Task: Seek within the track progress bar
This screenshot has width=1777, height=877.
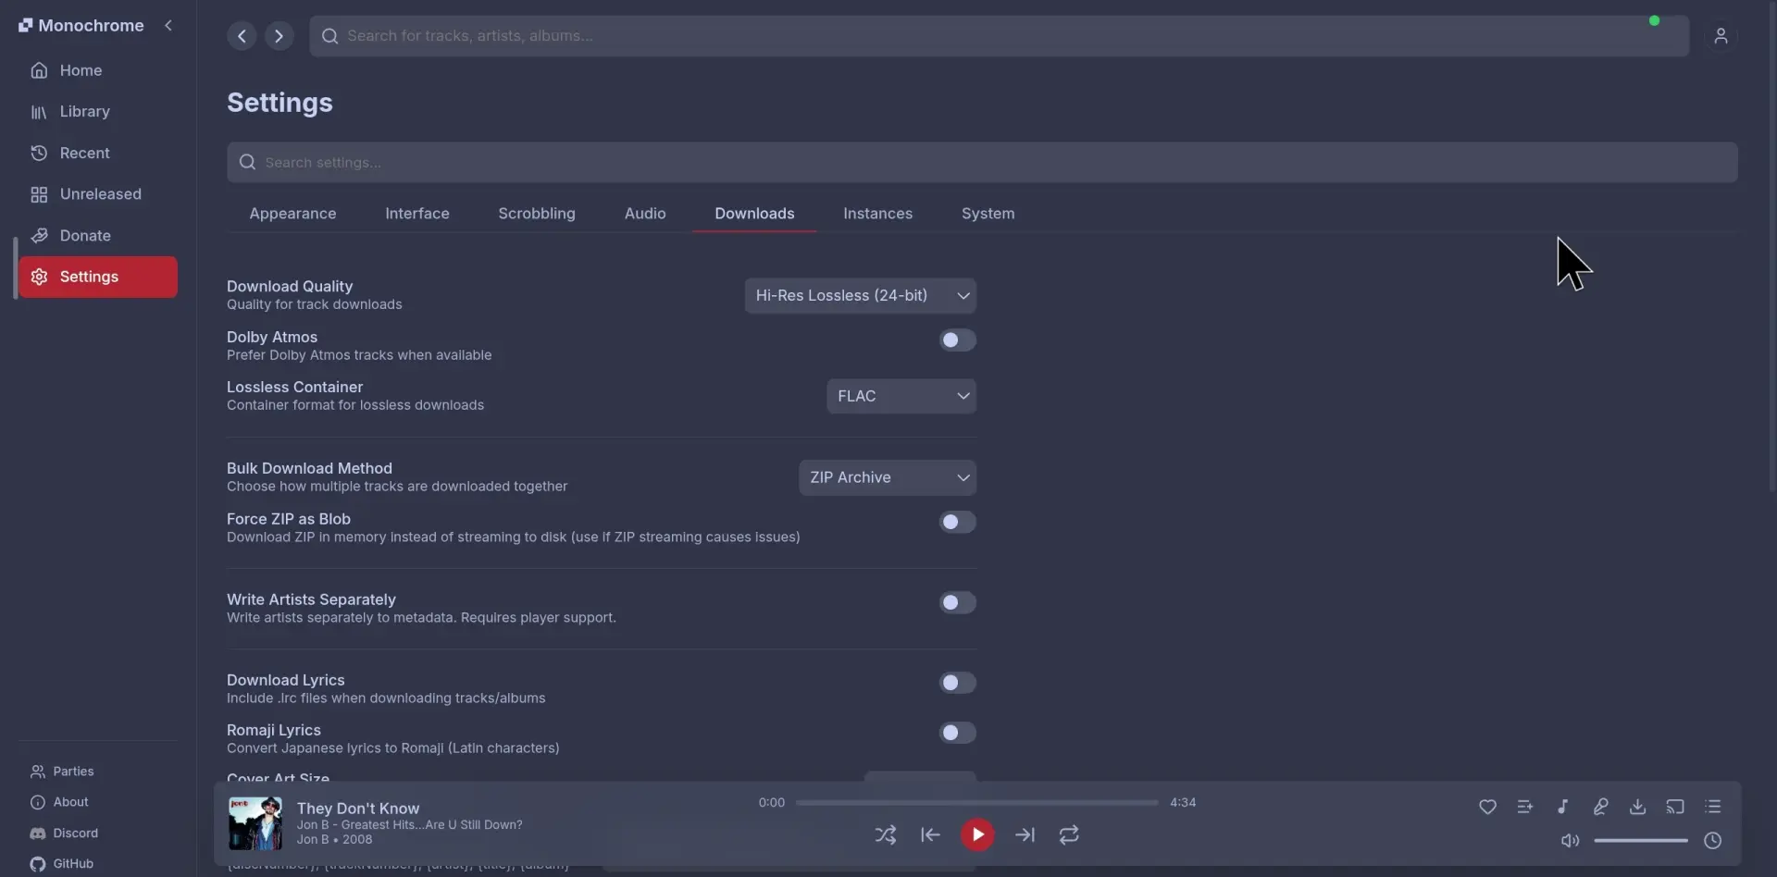Action: (976, 803)
